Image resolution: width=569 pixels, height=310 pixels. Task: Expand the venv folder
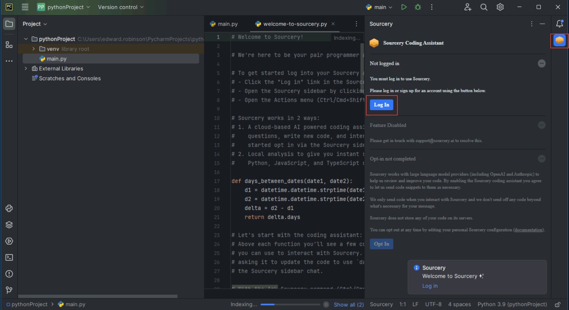click(x=34, y=49)
